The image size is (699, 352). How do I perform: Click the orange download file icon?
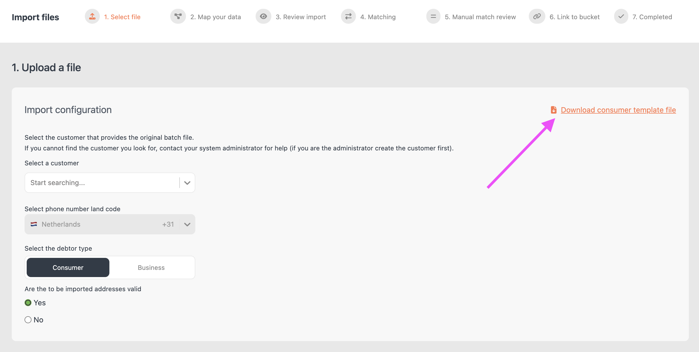click(x=554, y=110)
